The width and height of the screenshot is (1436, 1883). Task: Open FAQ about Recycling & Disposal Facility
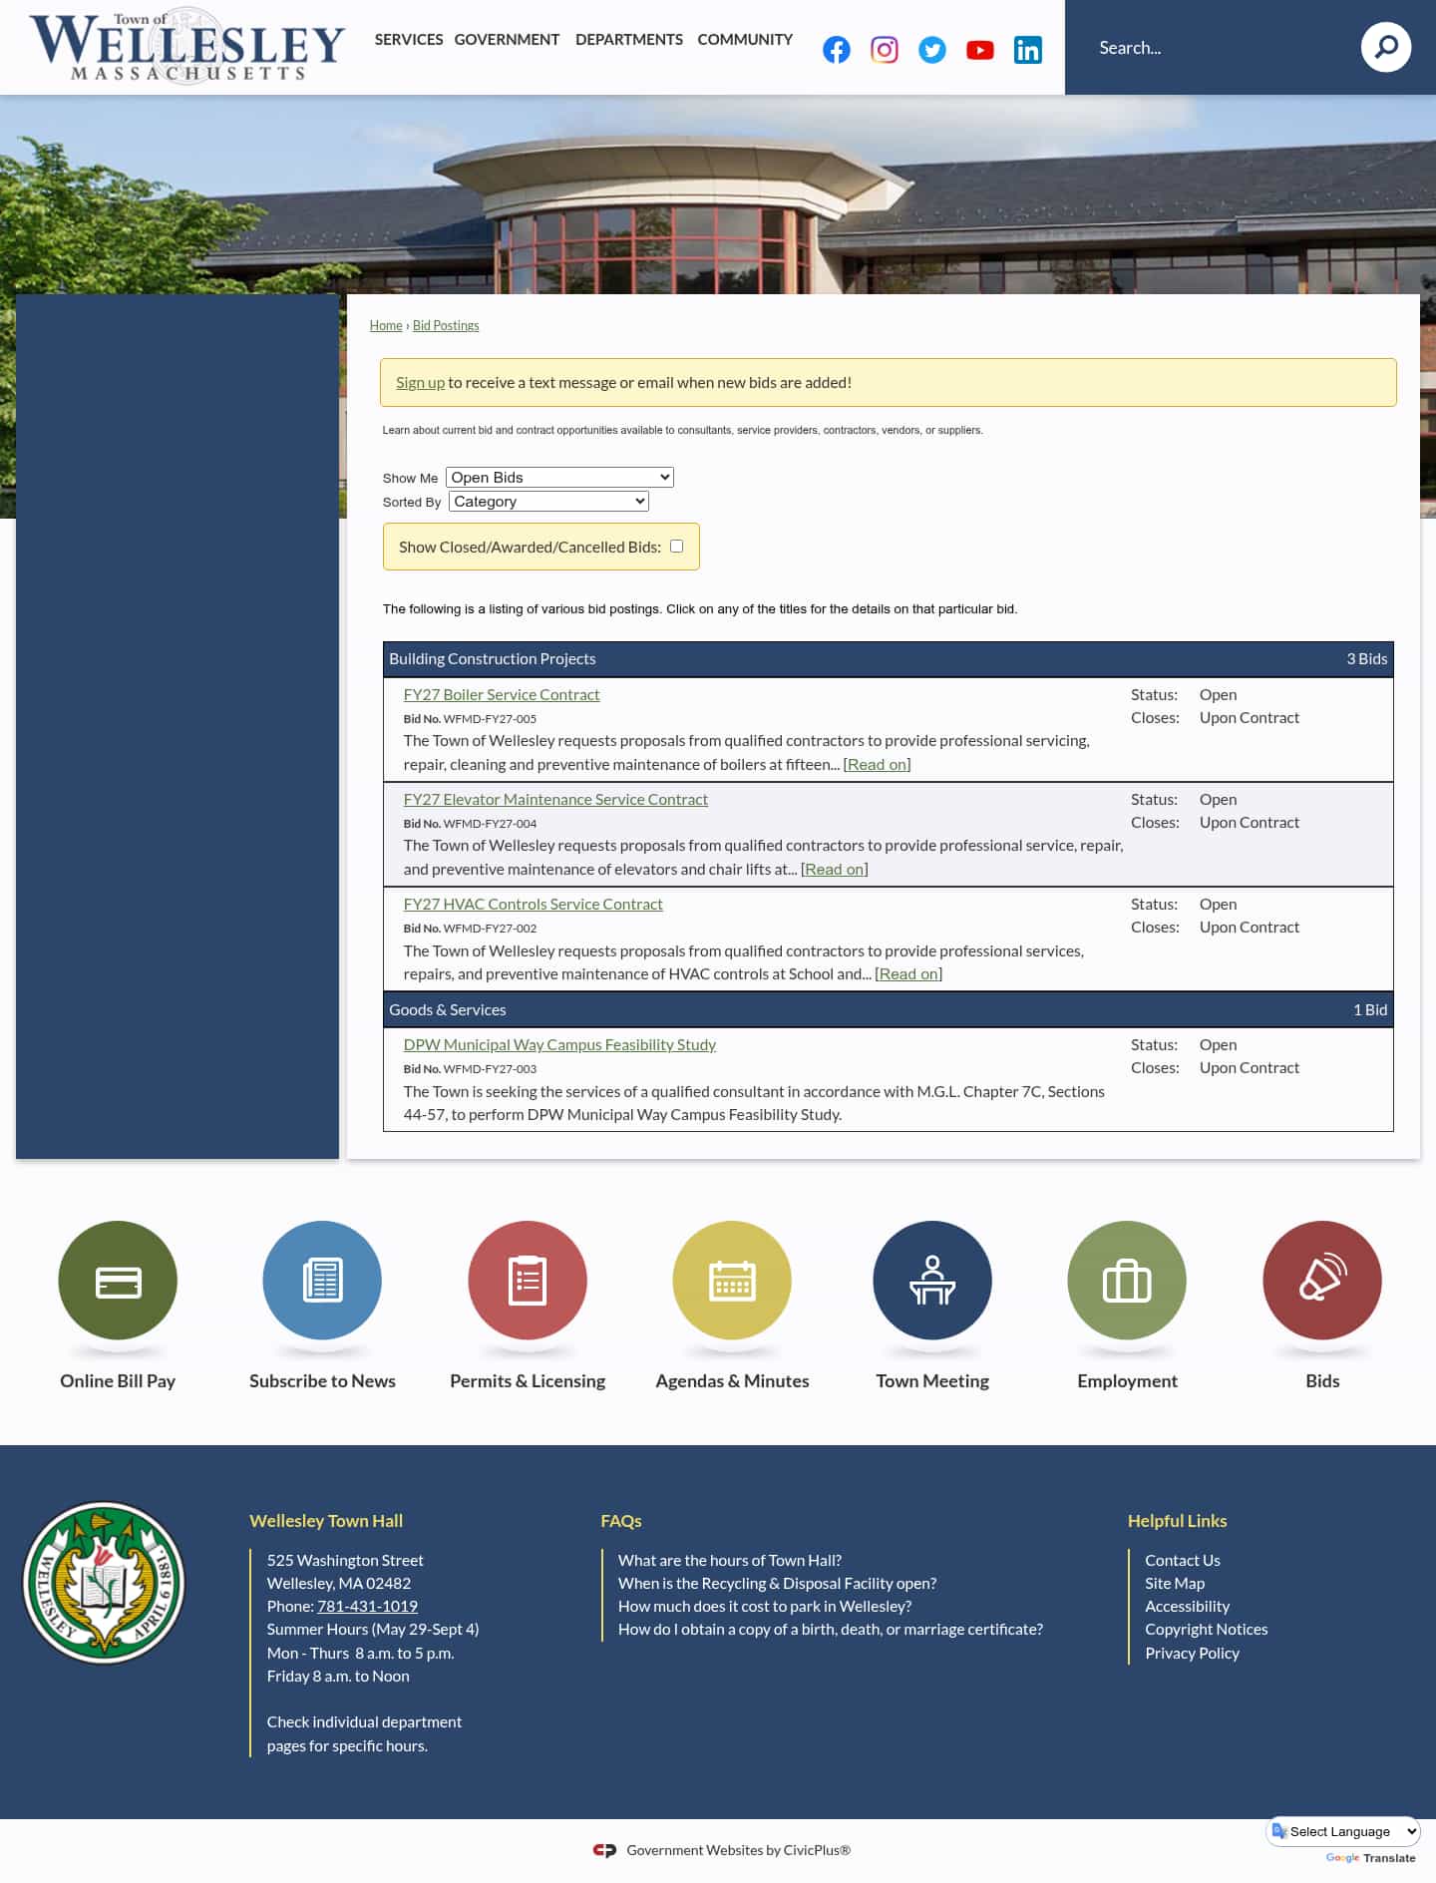777,1583
